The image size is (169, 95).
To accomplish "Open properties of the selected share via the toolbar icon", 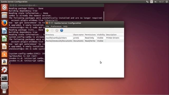I will 52,30.
